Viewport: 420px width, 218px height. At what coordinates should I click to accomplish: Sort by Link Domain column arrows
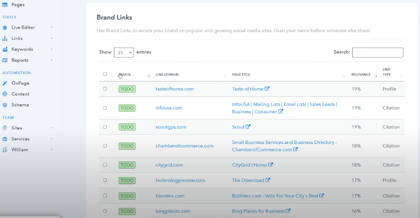tap(225, 75)
